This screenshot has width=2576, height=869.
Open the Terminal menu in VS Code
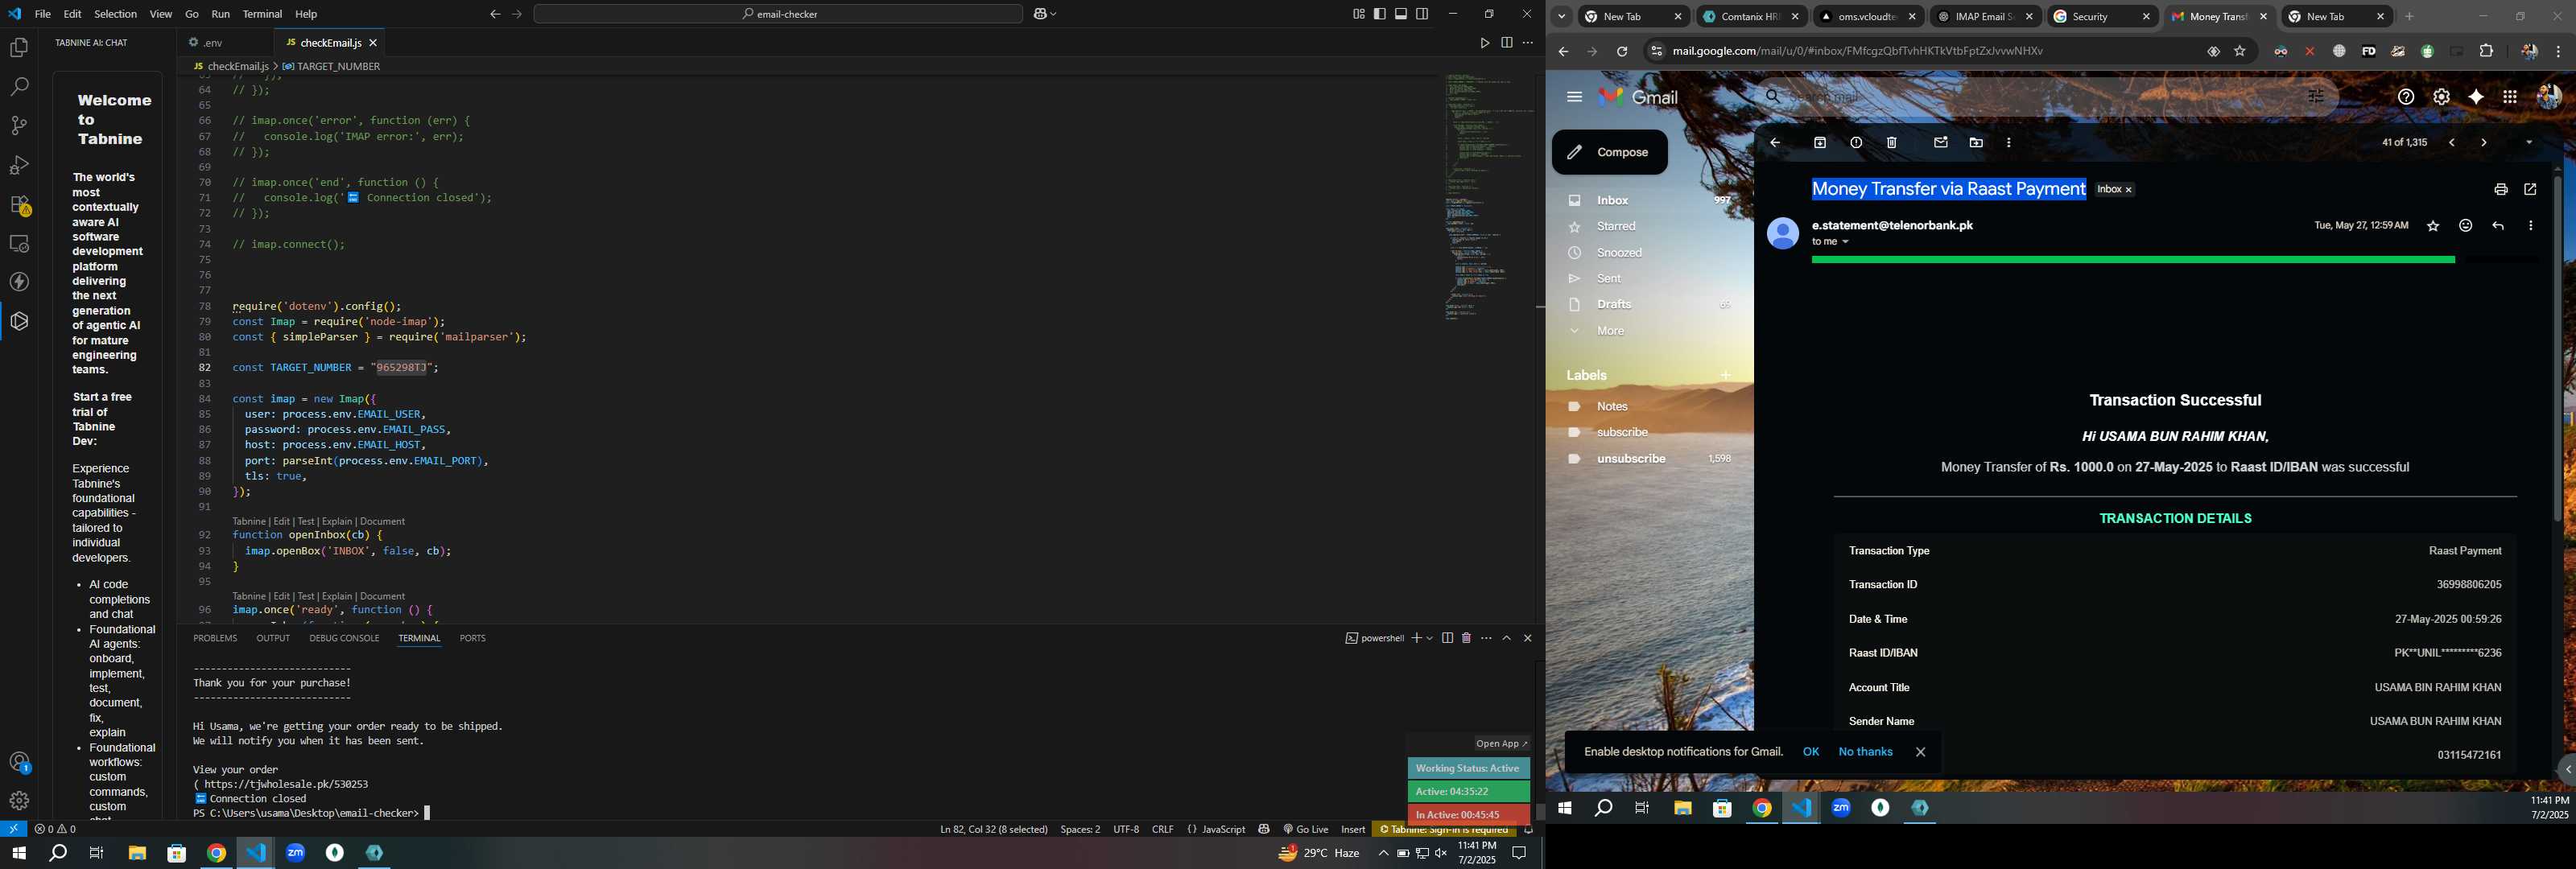(x=262, y=14)
